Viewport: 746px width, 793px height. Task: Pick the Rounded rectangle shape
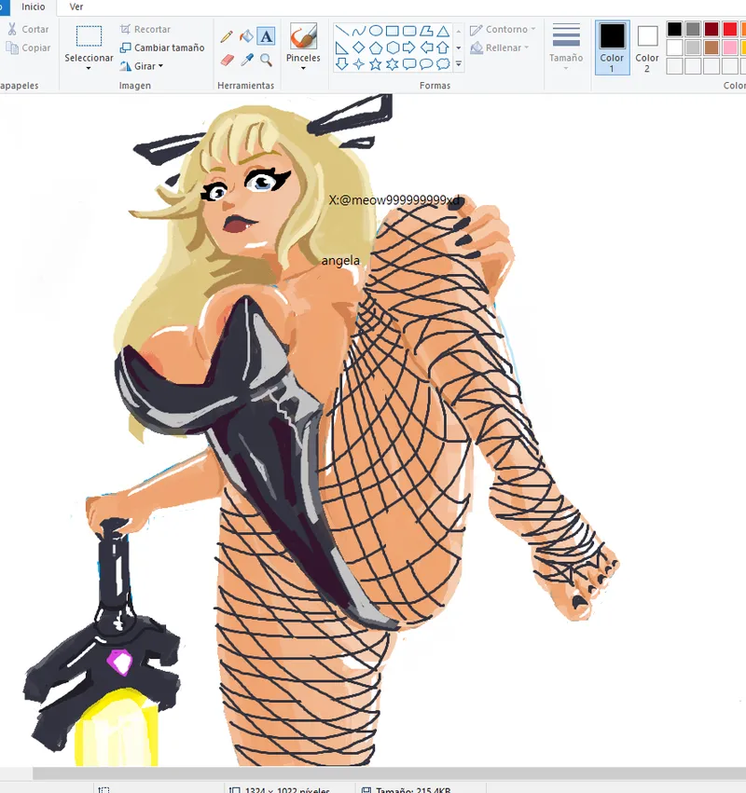[x=409, y=32]
